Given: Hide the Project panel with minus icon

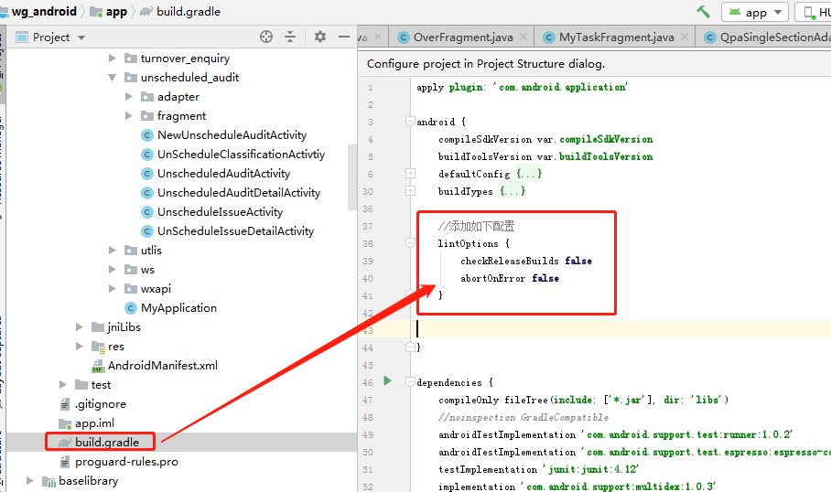Looking at the screenshot, I should 344,37.
